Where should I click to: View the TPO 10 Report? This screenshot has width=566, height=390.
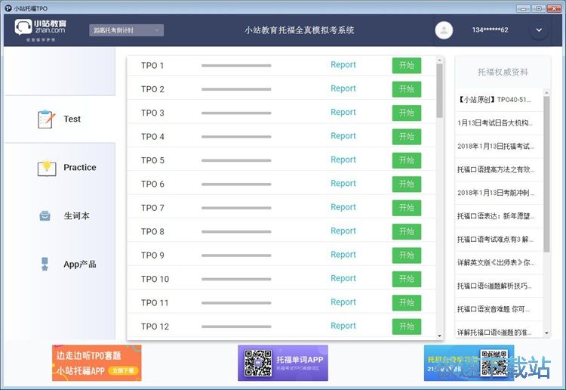tap(343, 279)
